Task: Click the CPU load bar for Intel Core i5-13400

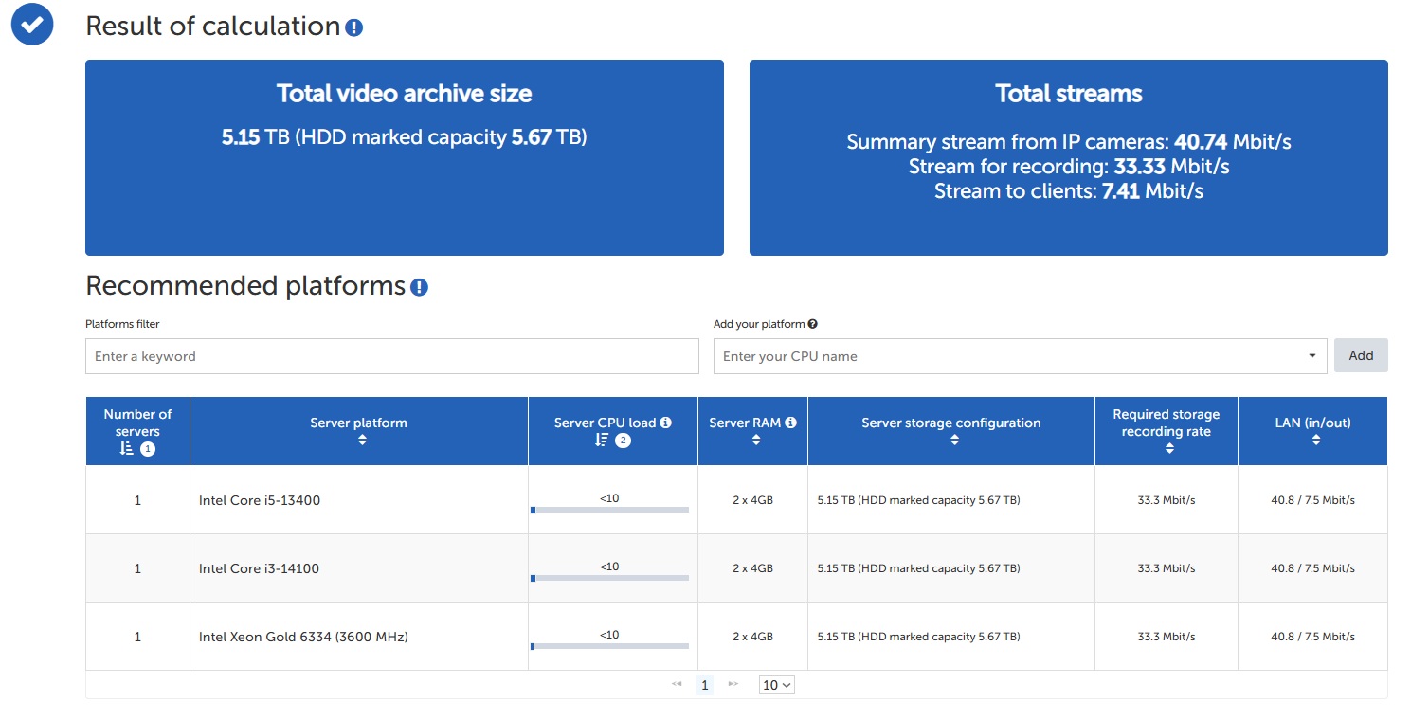Action: (609, 510)
